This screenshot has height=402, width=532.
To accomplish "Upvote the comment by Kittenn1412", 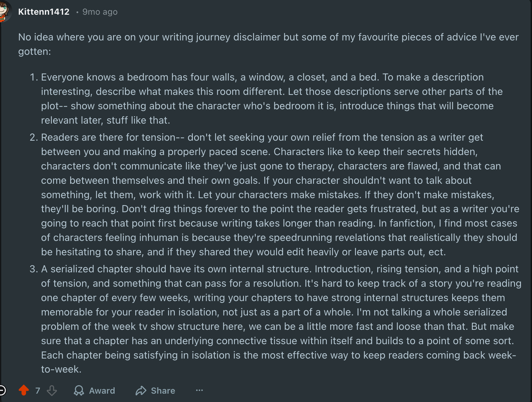I will 24,390.
